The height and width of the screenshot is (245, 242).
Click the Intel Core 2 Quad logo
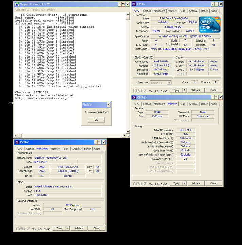pos(210,24)
